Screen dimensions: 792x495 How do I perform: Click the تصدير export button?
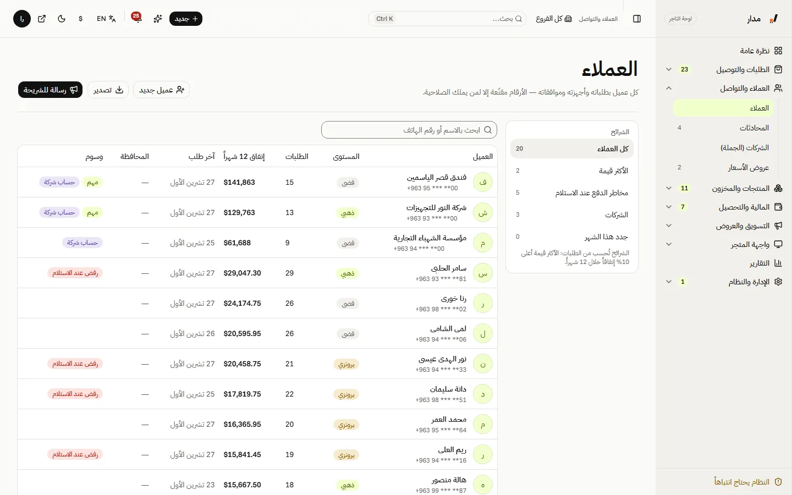(x=108, y=90)
